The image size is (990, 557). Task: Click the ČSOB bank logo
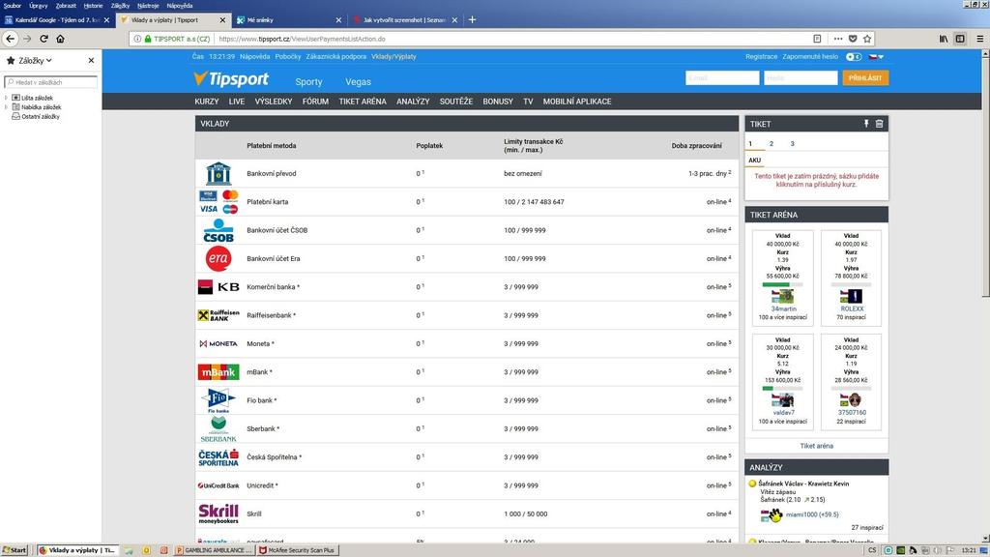(218, 230)
